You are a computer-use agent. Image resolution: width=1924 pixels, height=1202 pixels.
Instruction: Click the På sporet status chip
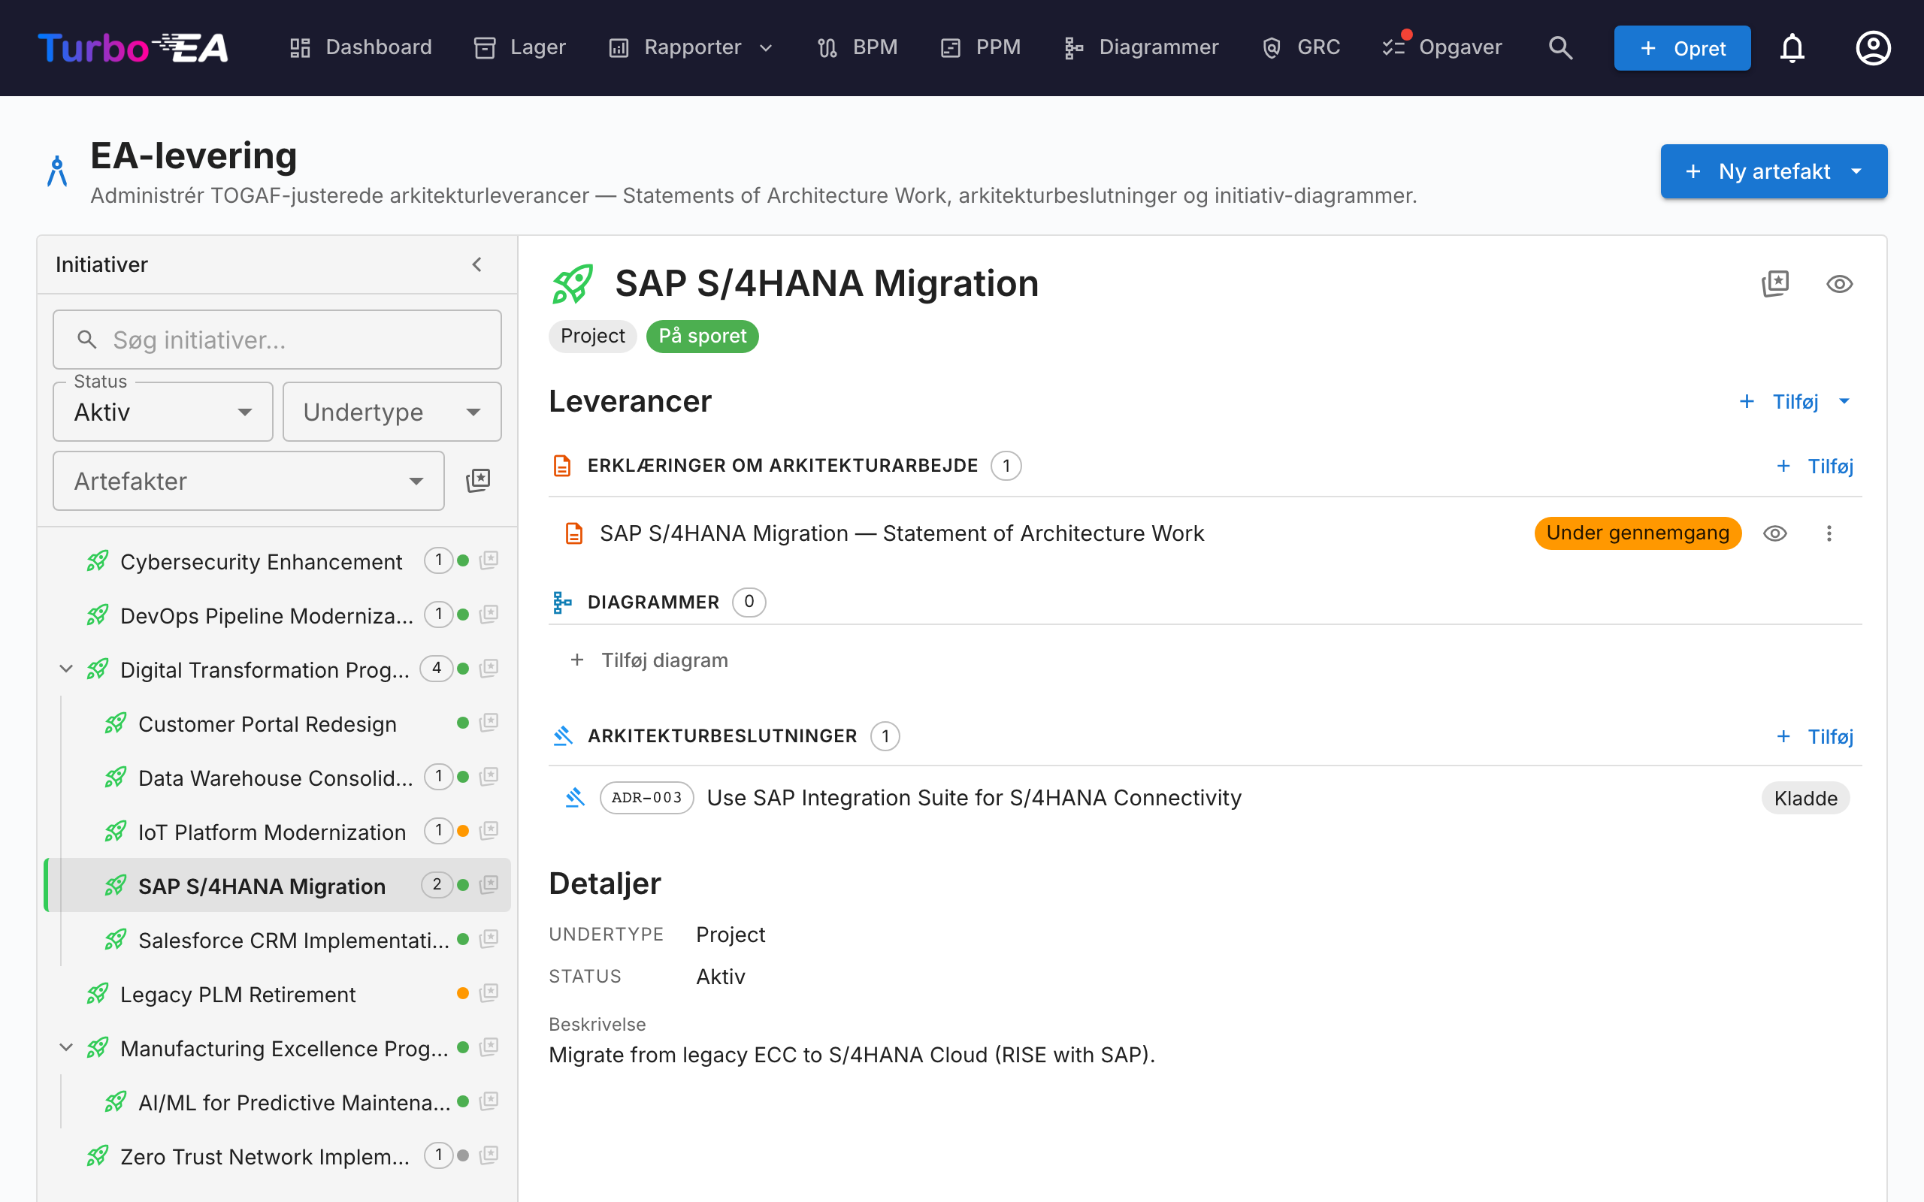point(702,336)
